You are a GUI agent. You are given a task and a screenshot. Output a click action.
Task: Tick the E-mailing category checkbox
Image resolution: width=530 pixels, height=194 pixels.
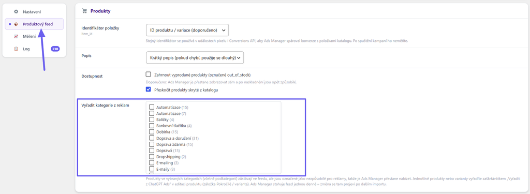point(152,163)
